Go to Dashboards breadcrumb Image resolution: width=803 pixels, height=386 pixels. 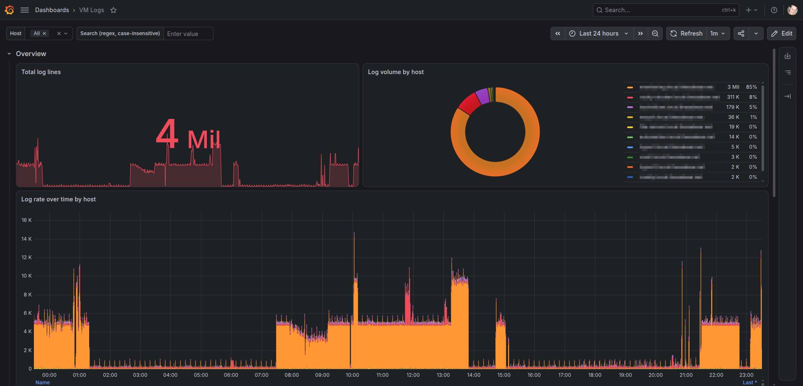point(52,10)
